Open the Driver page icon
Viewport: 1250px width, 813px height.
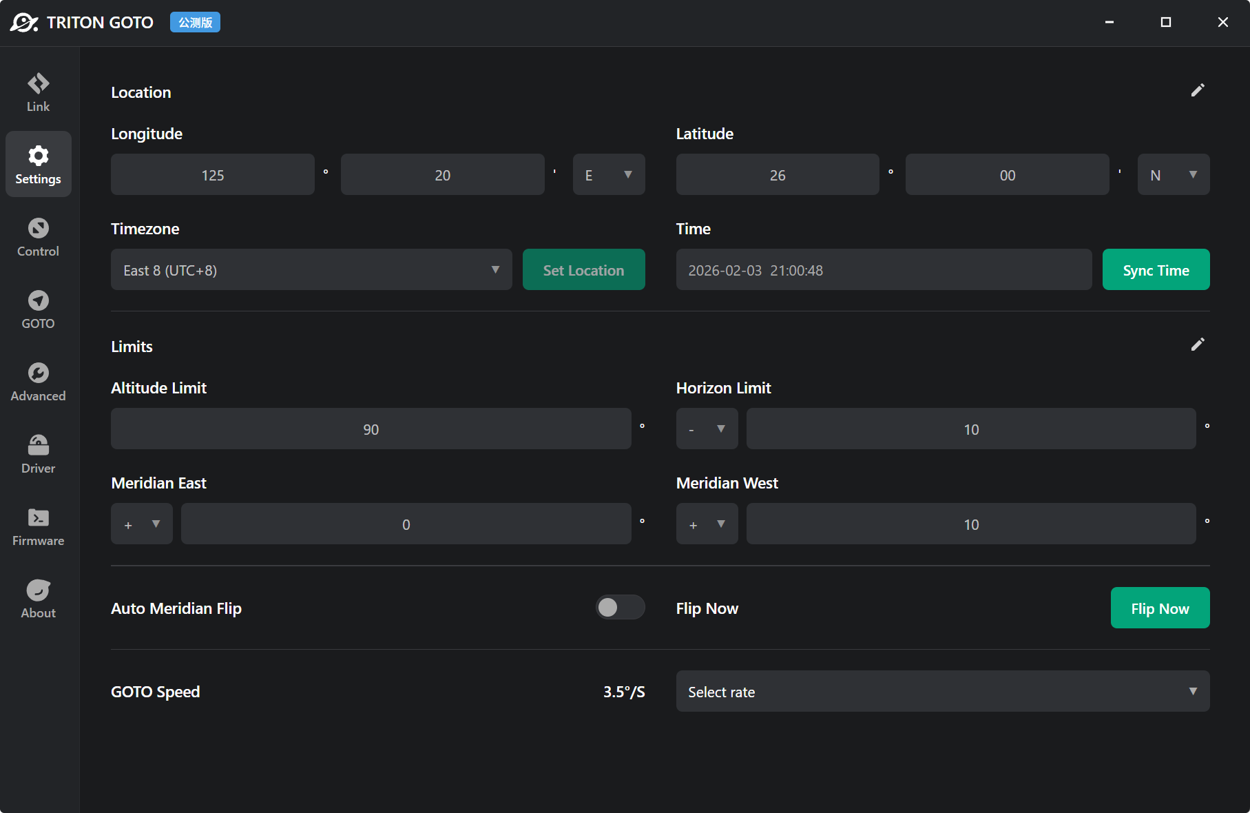pos(38,446)
